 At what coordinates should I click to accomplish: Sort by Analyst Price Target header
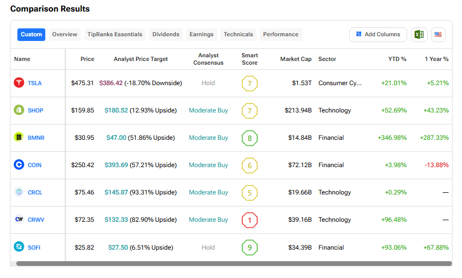(x=141, y=59)
